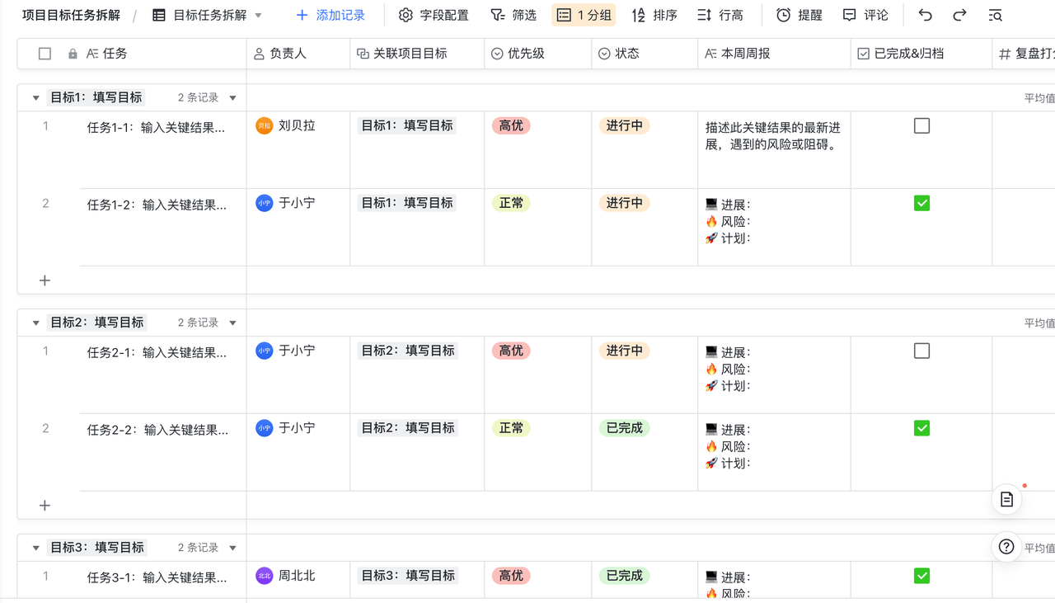Click the 高优 priority tag for 任务2-1
Image resolution: width=1055 pixels, height=603 pixels.
pyautogui.click(x=511, y=351)
